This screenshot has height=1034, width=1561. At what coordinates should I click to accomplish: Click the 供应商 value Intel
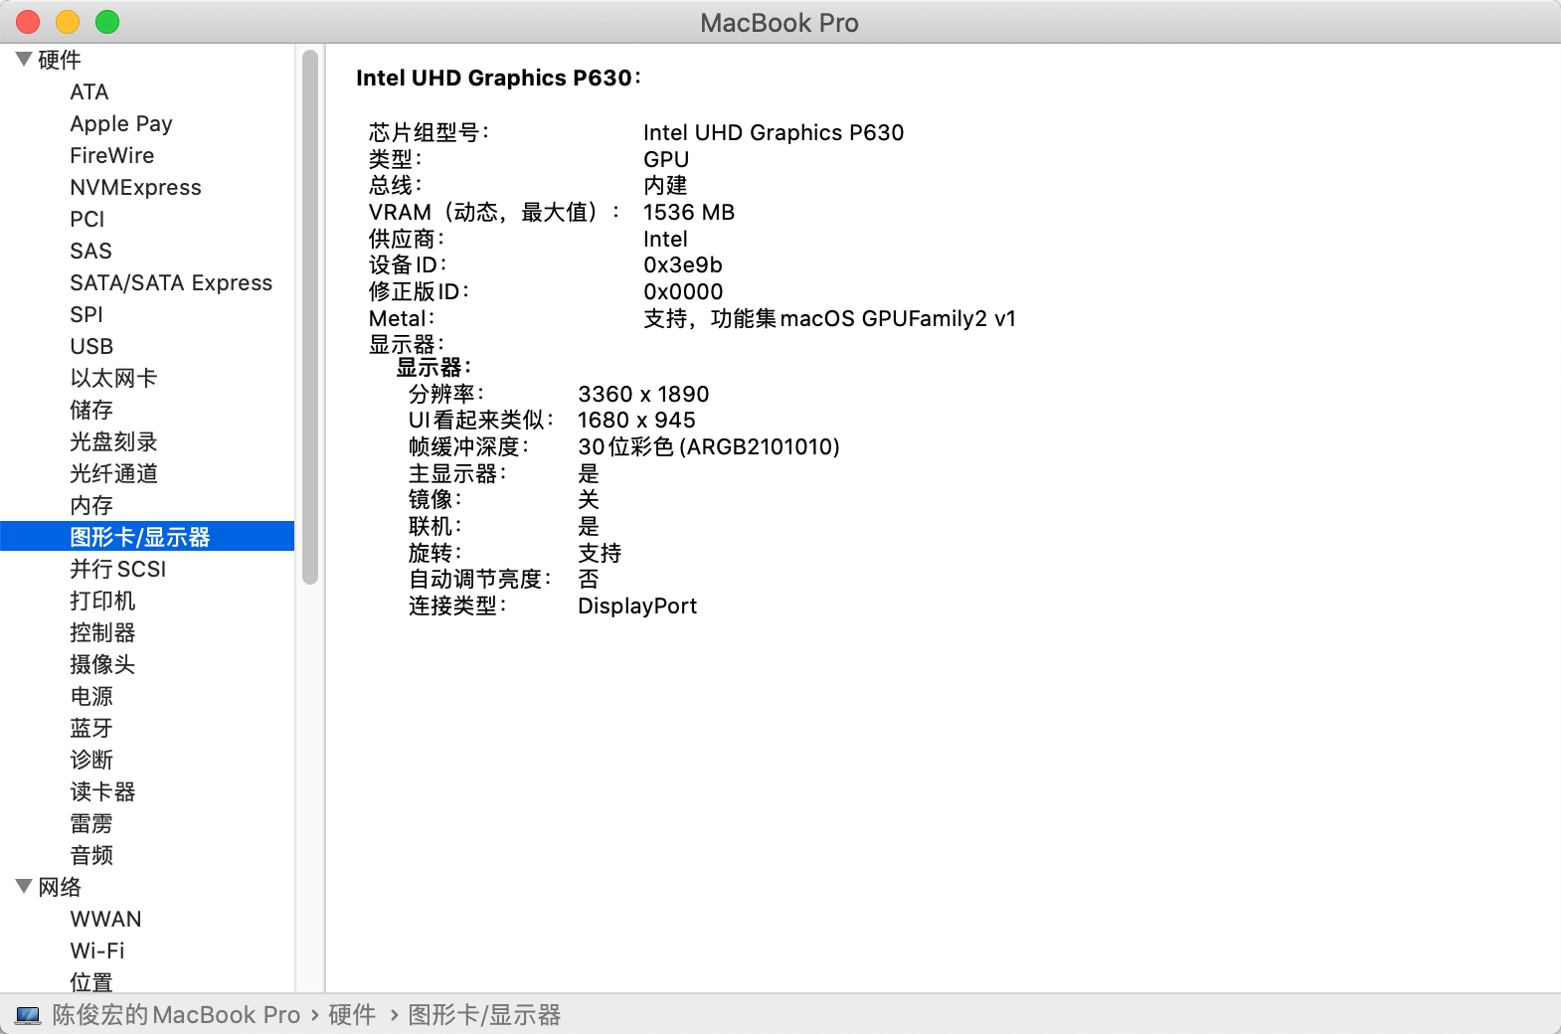(x=665, y=240)
